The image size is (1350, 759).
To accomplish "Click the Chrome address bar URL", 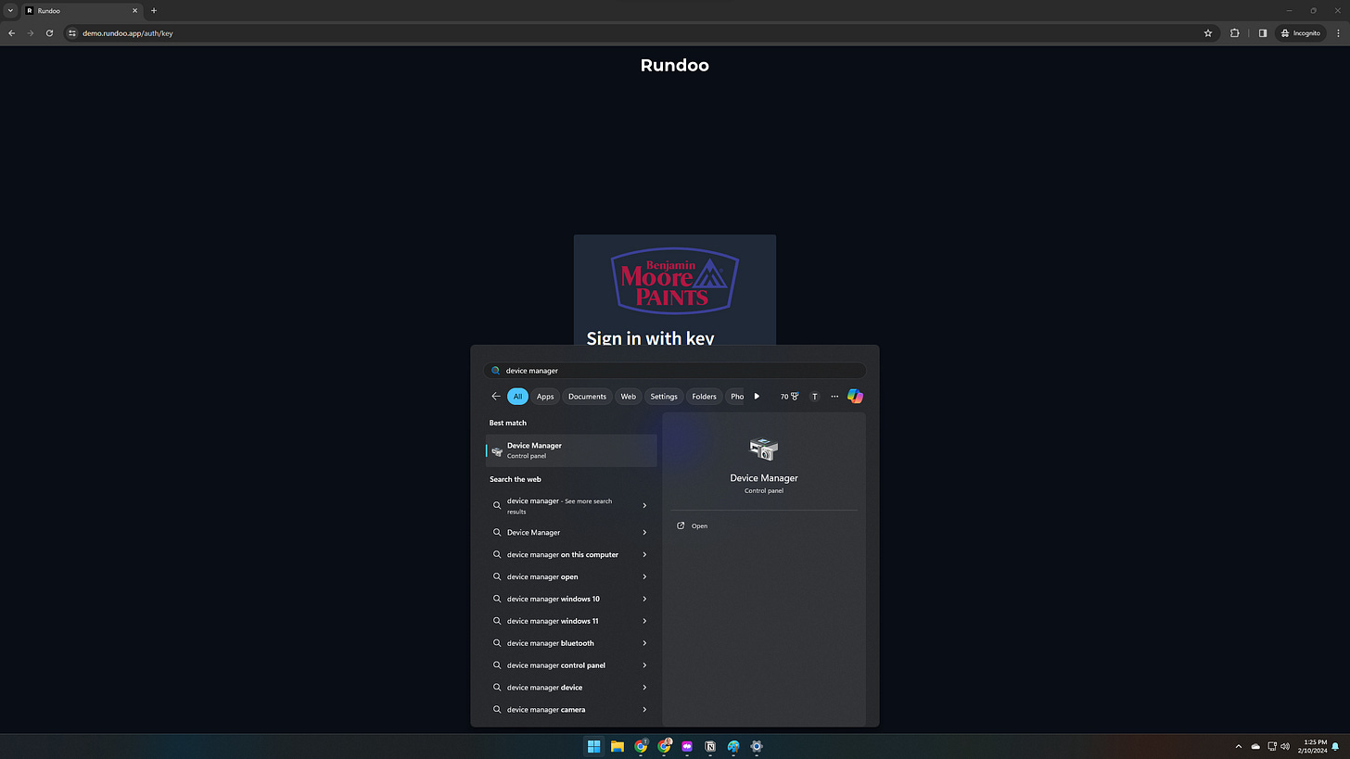I will 128,33.
